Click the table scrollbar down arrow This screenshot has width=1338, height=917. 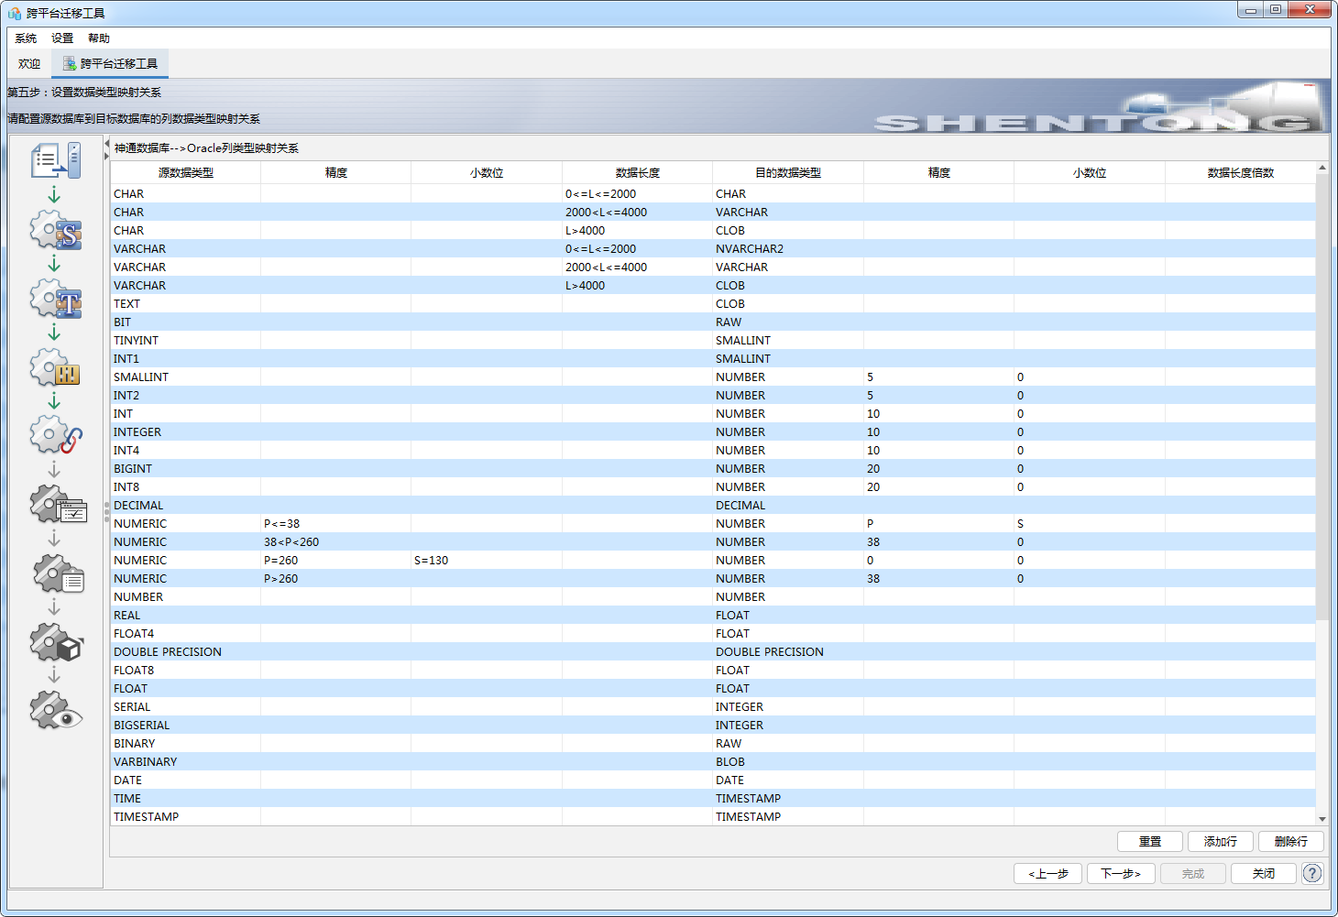[x=1322, y=818]
